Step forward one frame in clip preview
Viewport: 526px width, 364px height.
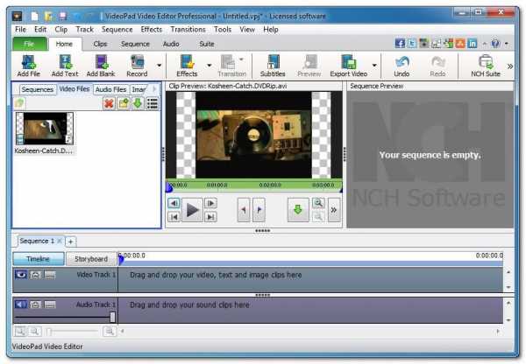(x=210, y=203)
